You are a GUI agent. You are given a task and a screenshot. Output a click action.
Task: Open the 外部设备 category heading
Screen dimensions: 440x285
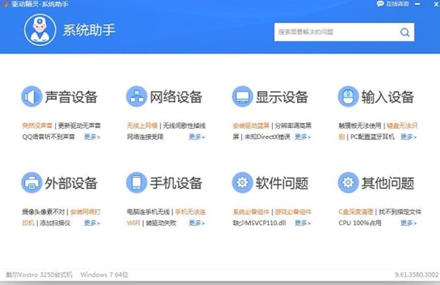click(x=71, y=183)
